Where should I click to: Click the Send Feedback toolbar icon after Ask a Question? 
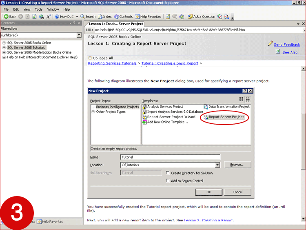226,17
